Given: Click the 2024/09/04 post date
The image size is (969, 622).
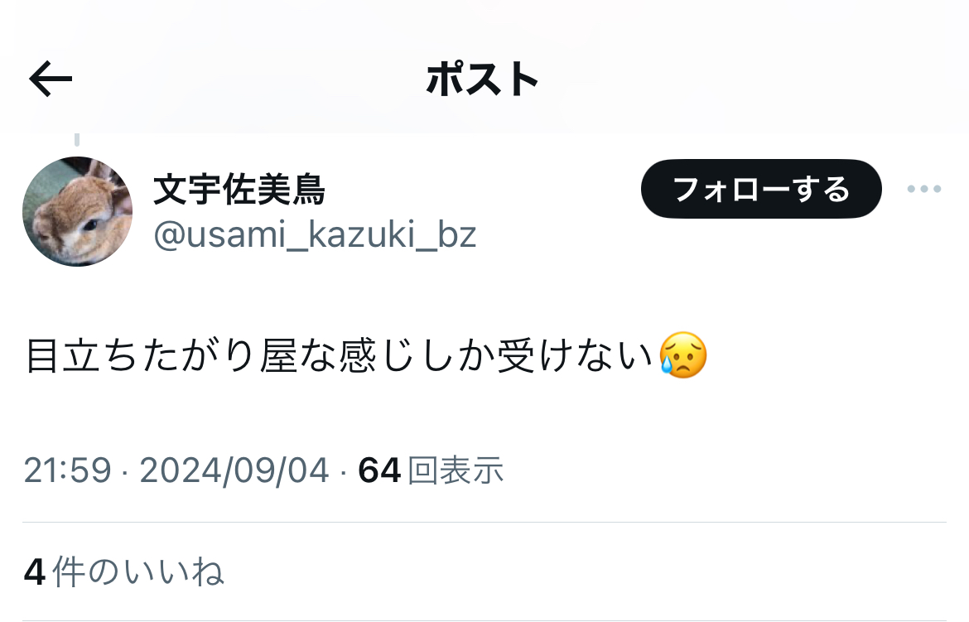Looking at the screenshot, I should pyautogui.click(x=234, y=470).
